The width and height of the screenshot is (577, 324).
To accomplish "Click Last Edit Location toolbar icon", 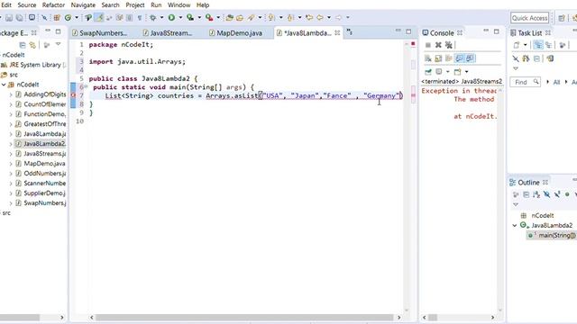I will tap(309, 17).
